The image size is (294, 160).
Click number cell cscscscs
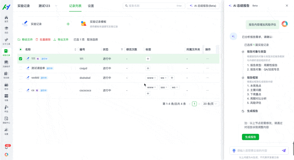coord(85,90)
